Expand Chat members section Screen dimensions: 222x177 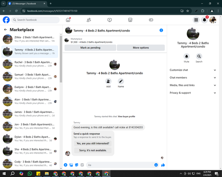coord(193,77)
